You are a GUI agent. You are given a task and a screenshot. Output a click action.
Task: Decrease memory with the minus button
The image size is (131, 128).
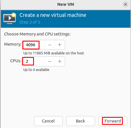50,45
